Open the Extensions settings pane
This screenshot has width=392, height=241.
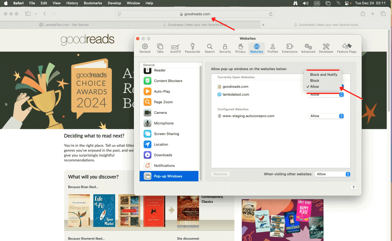click(289, 48)
